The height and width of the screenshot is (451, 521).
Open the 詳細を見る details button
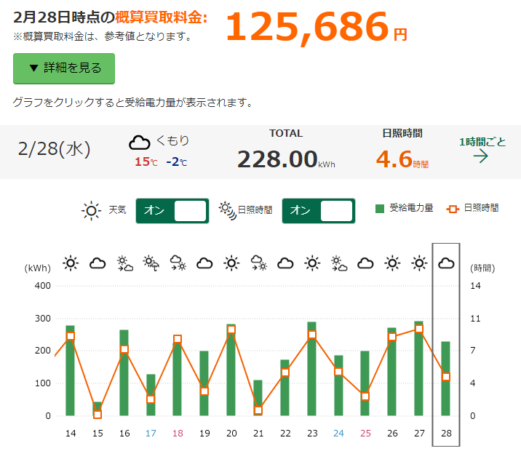64,68
